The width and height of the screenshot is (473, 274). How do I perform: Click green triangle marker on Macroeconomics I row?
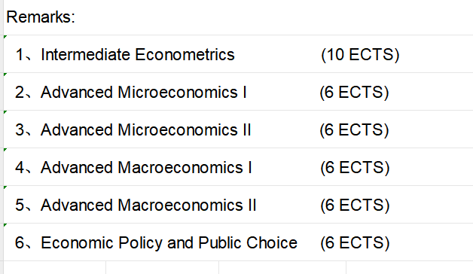pos(5,150)
